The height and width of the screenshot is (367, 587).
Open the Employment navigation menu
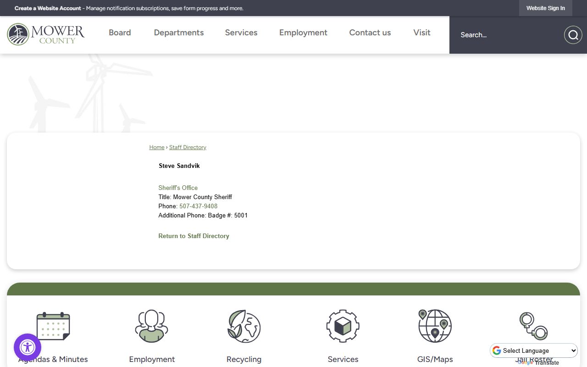coord(303,33)
